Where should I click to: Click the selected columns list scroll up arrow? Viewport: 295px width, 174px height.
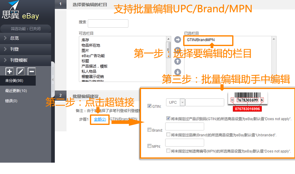274,39
